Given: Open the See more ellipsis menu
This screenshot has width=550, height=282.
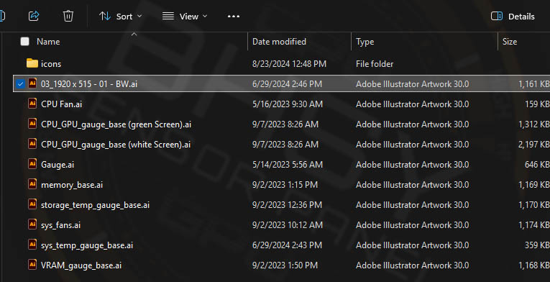Looking at the screenshot, I should click(x=234, y=16).
